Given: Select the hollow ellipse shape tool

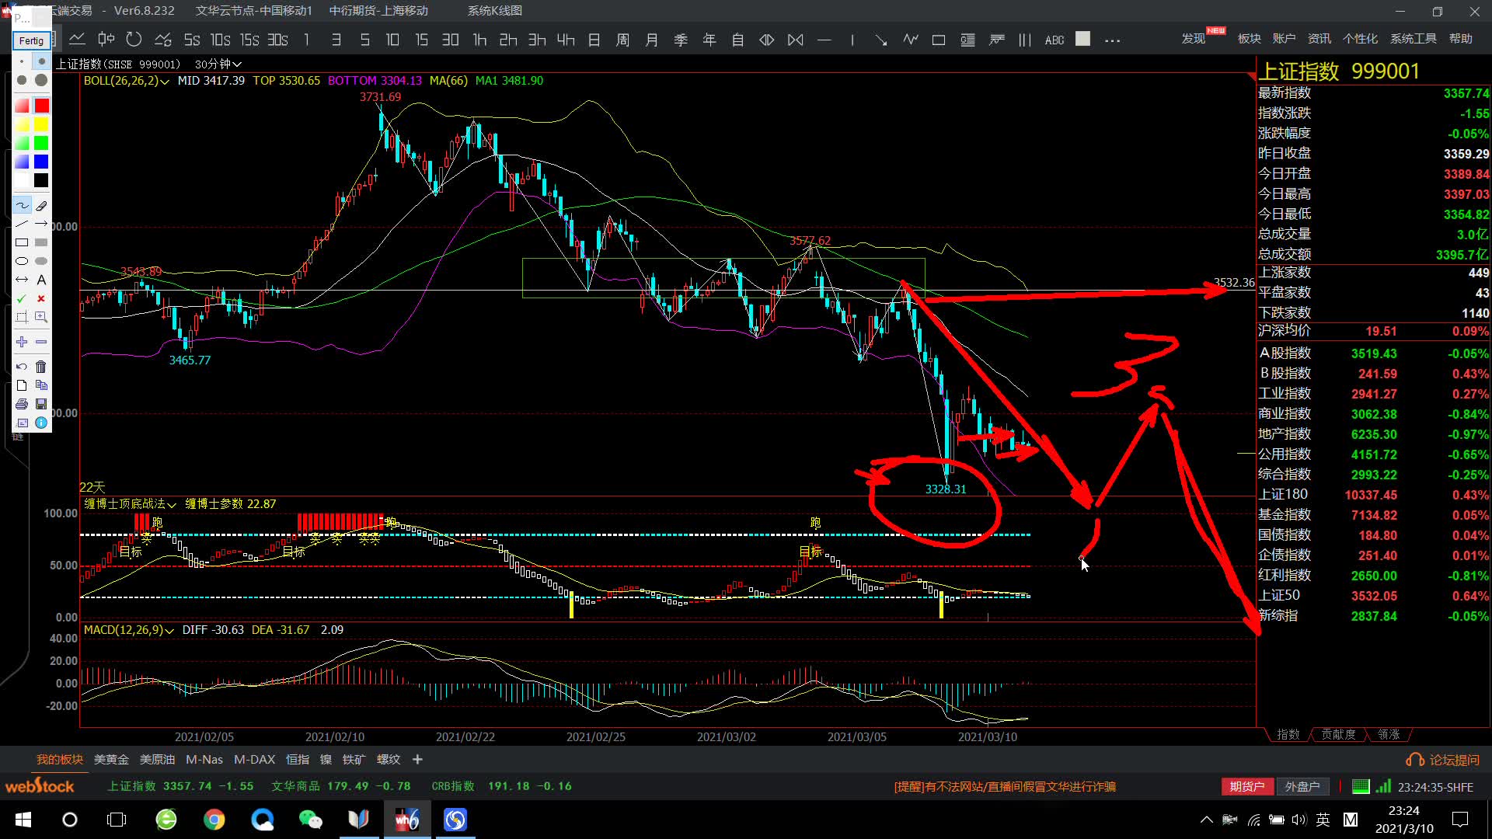Looking at the screenshot, I should point(22,261).
